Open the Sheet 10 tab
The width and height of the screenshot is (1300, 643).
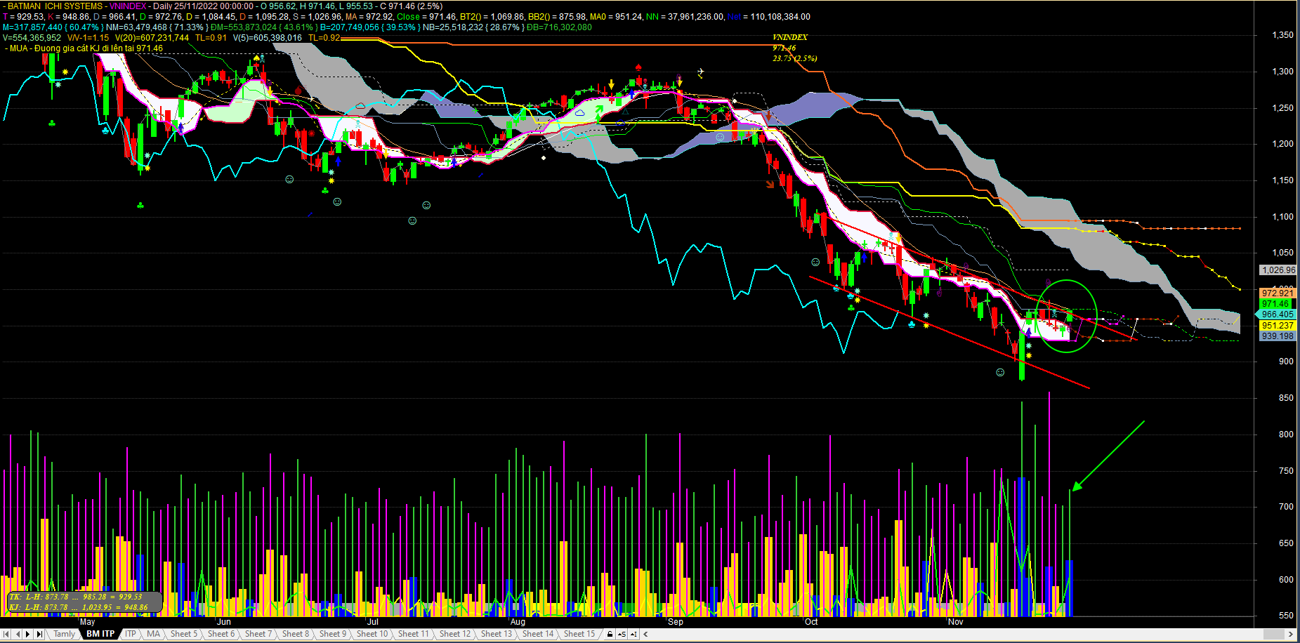[372, 634]
